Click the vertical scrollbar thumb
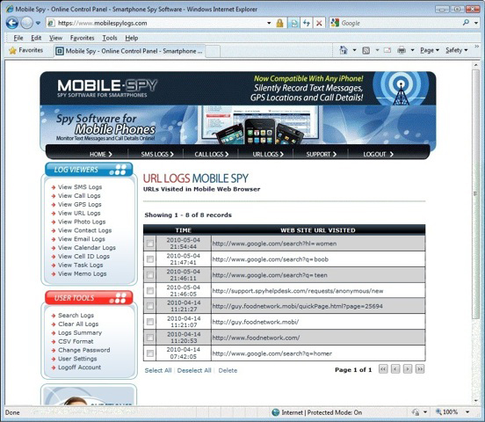This screenshot has height=422, width=485. coord(475,194)
